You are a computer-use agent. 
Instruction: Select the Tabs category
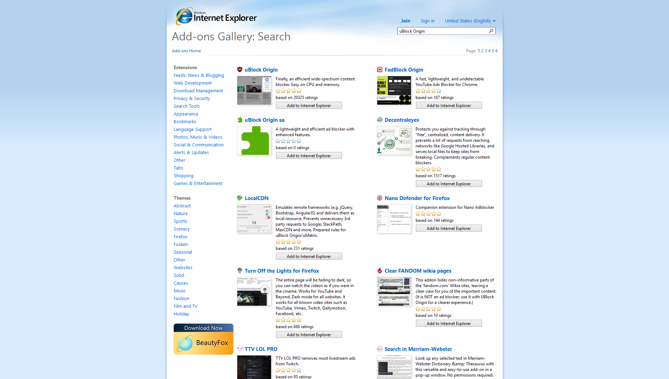point(178,168)
